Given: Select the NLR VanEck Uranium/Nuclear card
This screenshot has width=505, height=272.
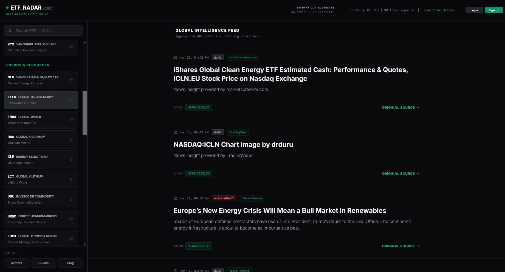Looking at the screenshot, I should (x=41, y=80).
